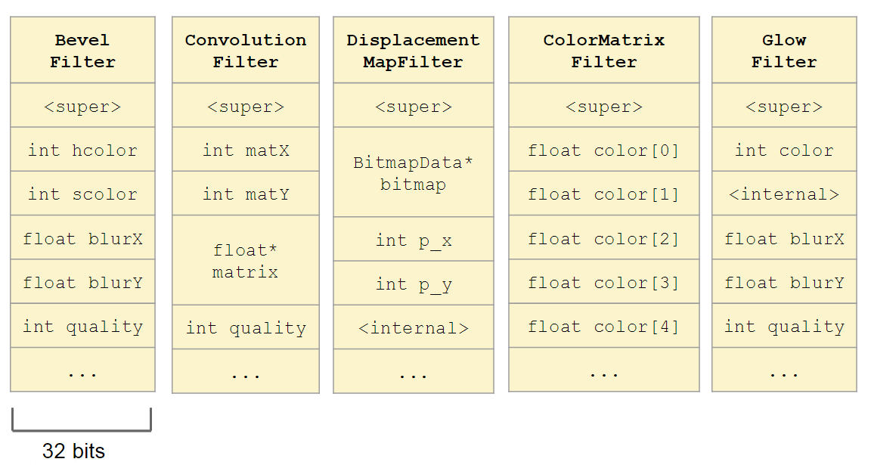
Task: Click the float color[0] cell
Action: [x=604, y=150]
